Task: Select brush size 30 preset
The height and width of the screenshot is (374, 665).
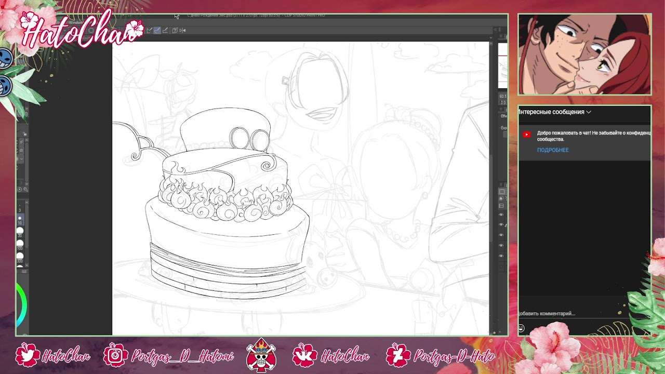Action: pyautogui.click(x=20, y=232)
